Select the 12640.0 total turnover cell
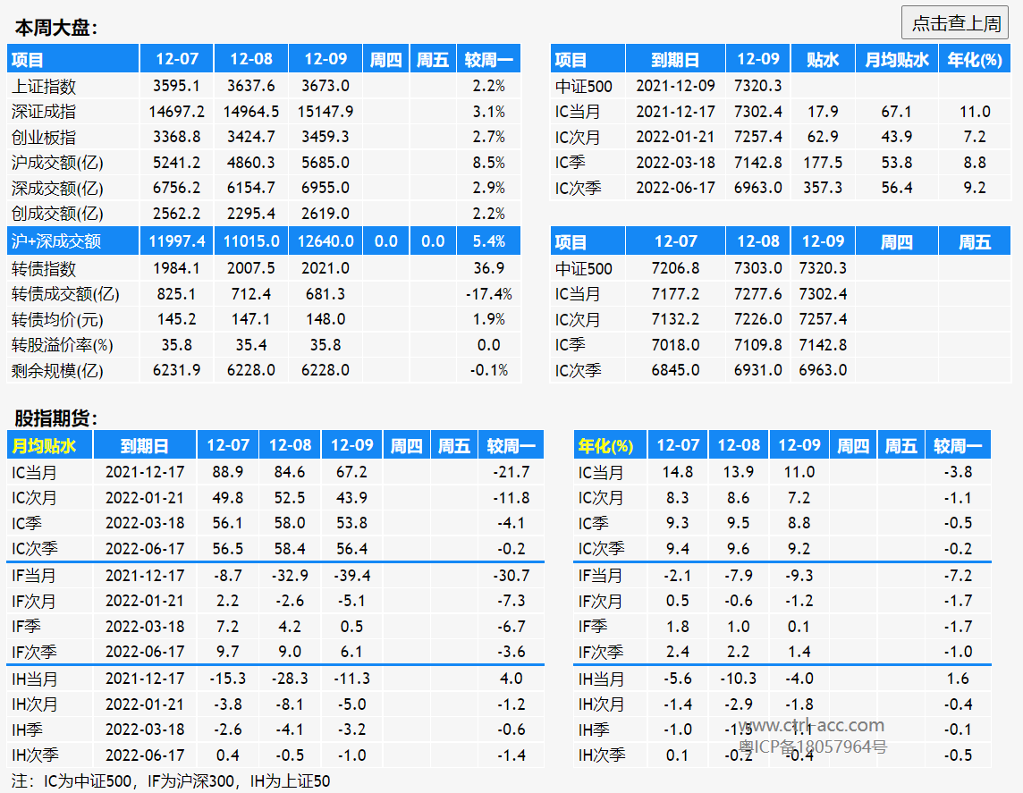 [x=325, y=241]
